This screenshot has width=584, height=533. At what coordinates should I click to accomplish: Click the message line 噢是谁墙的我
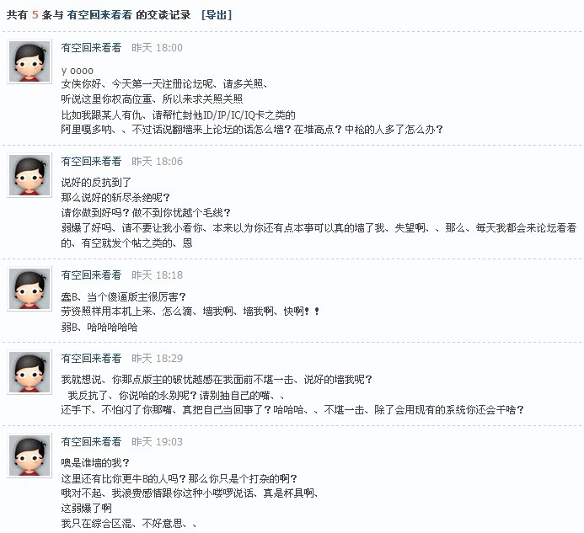[97, 463]
